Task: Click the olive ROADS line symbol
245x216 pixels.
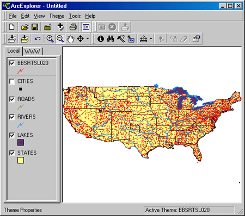Action: coord(21,107)
